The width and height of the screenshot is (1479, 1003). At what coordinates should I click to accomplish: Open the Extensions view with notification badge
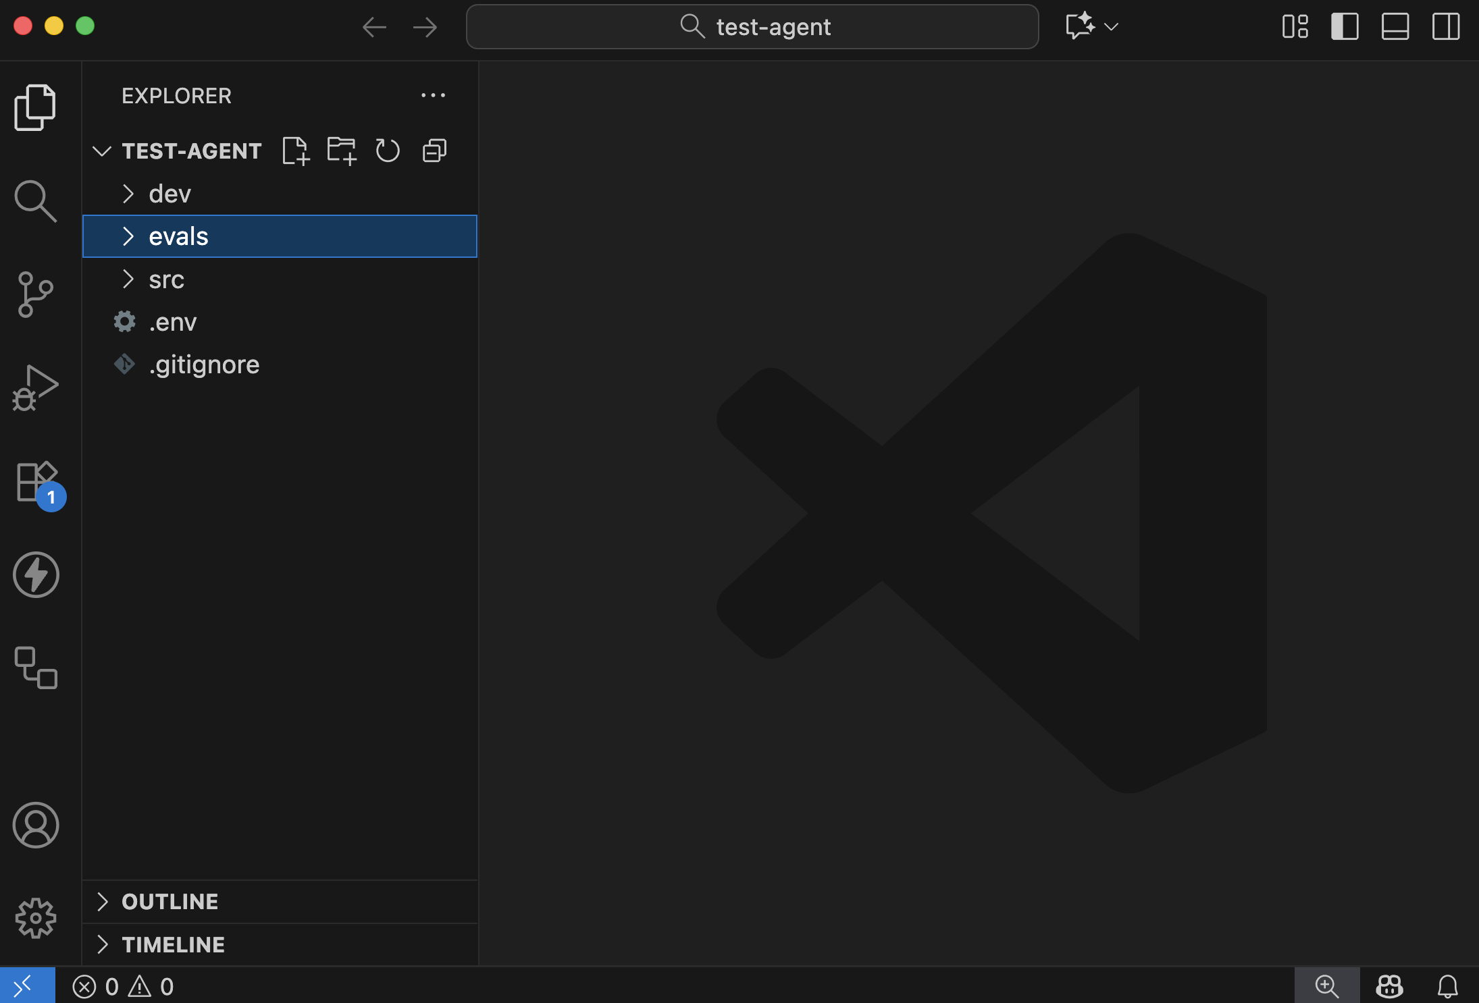[35, 482]
